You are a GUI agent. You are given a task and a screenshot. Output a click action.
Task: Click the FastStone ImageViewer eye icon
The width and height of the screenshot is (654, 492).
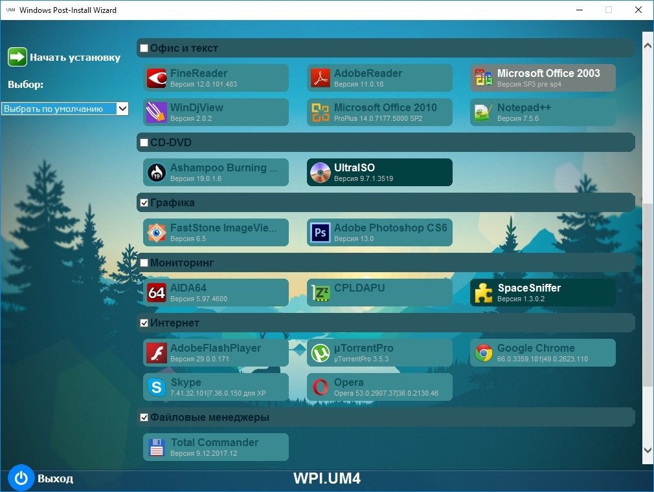[157, 233]
